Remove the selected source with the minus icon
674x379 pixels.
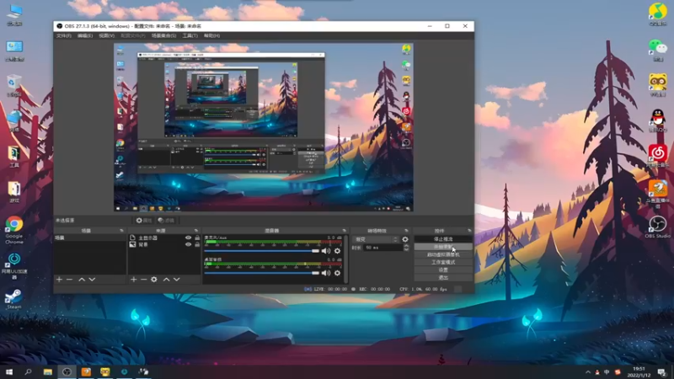click(x=143, y=280)
